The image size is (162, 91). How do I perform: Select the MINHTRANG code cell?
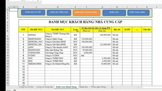(x=36, y=39)
